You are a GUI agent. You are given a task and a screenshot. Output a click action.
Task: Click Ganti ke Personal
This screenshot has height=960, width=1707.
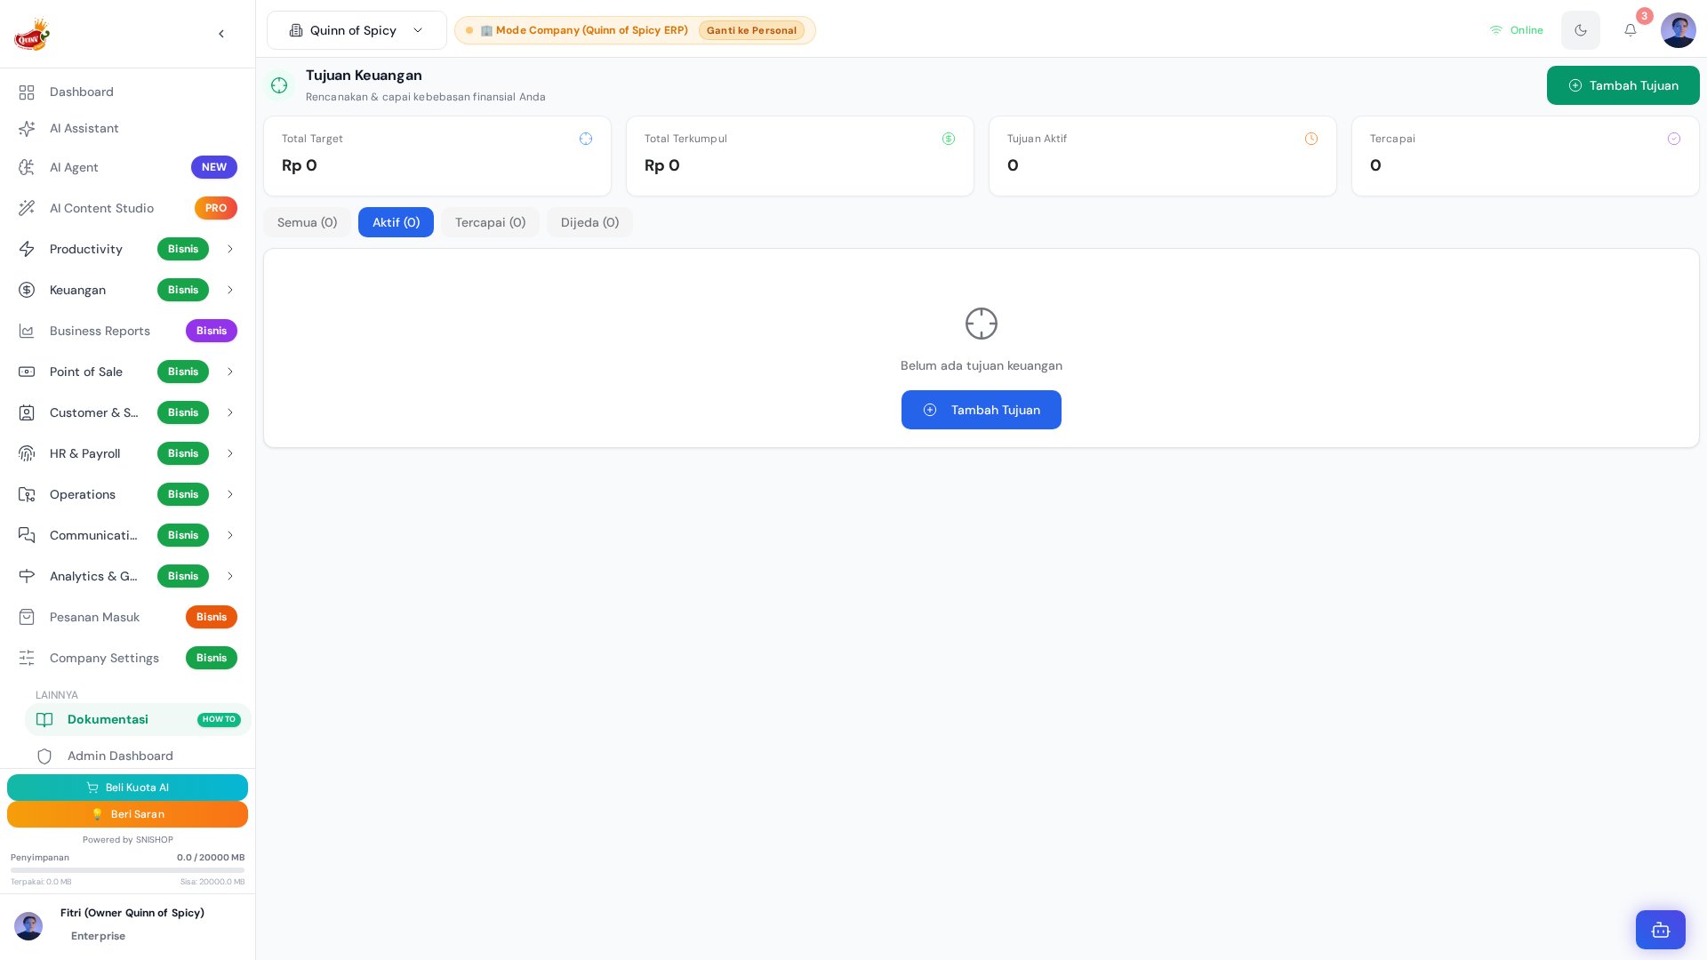click(751, 30)
